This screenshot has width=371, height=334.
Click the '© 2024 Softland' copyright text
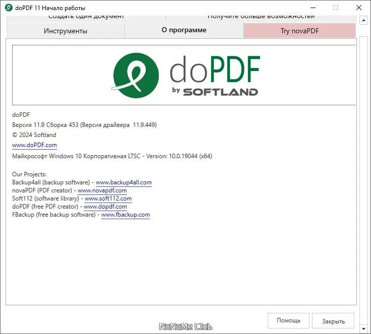click(x=34, y=135)
